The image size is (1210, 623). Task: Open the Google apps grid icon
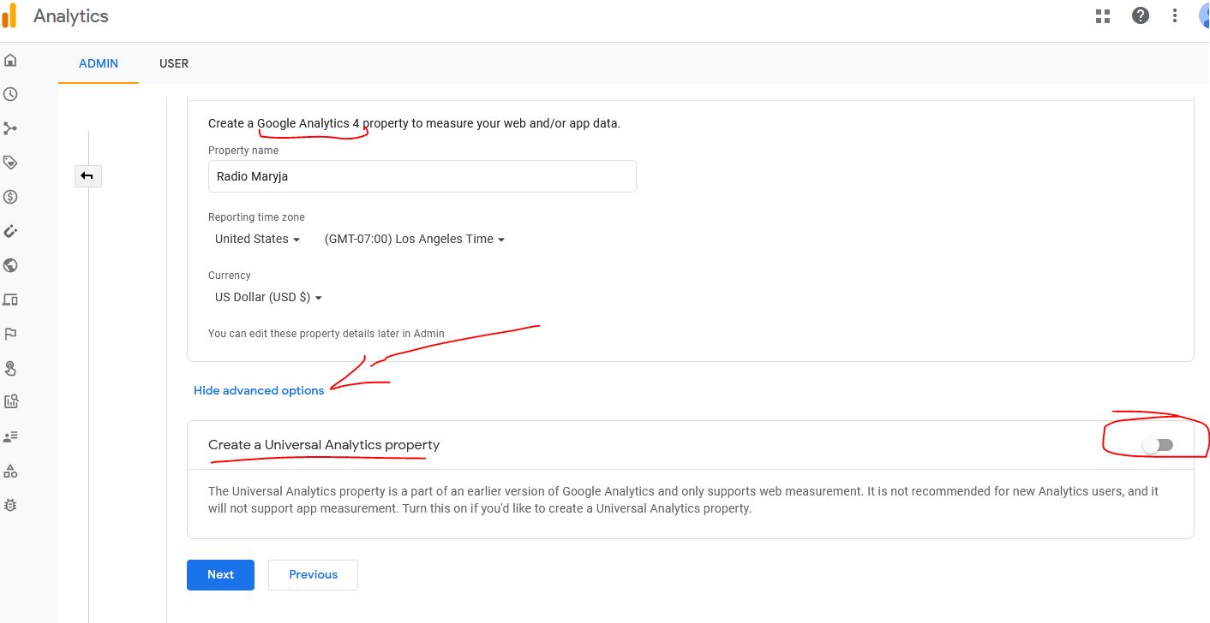pos(1103,15)
